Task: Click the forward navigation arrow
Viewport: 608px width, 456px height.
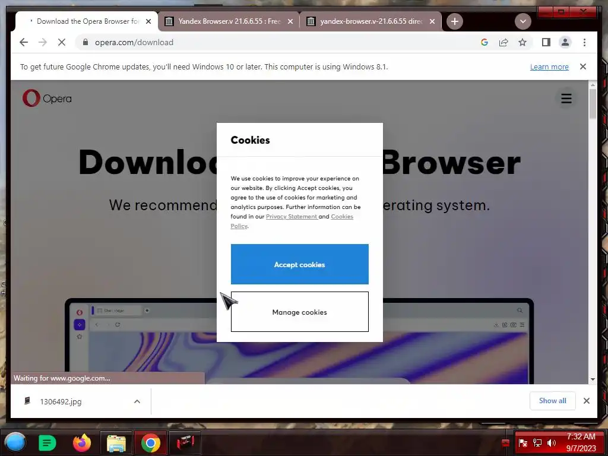Action: pyautogui.click(x=43, y=42)
